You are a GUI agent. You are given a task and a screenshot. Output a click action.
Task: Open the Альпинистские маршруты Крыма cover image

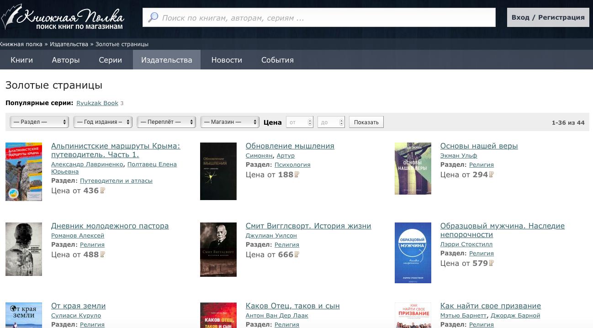click(x=24, y=172)
